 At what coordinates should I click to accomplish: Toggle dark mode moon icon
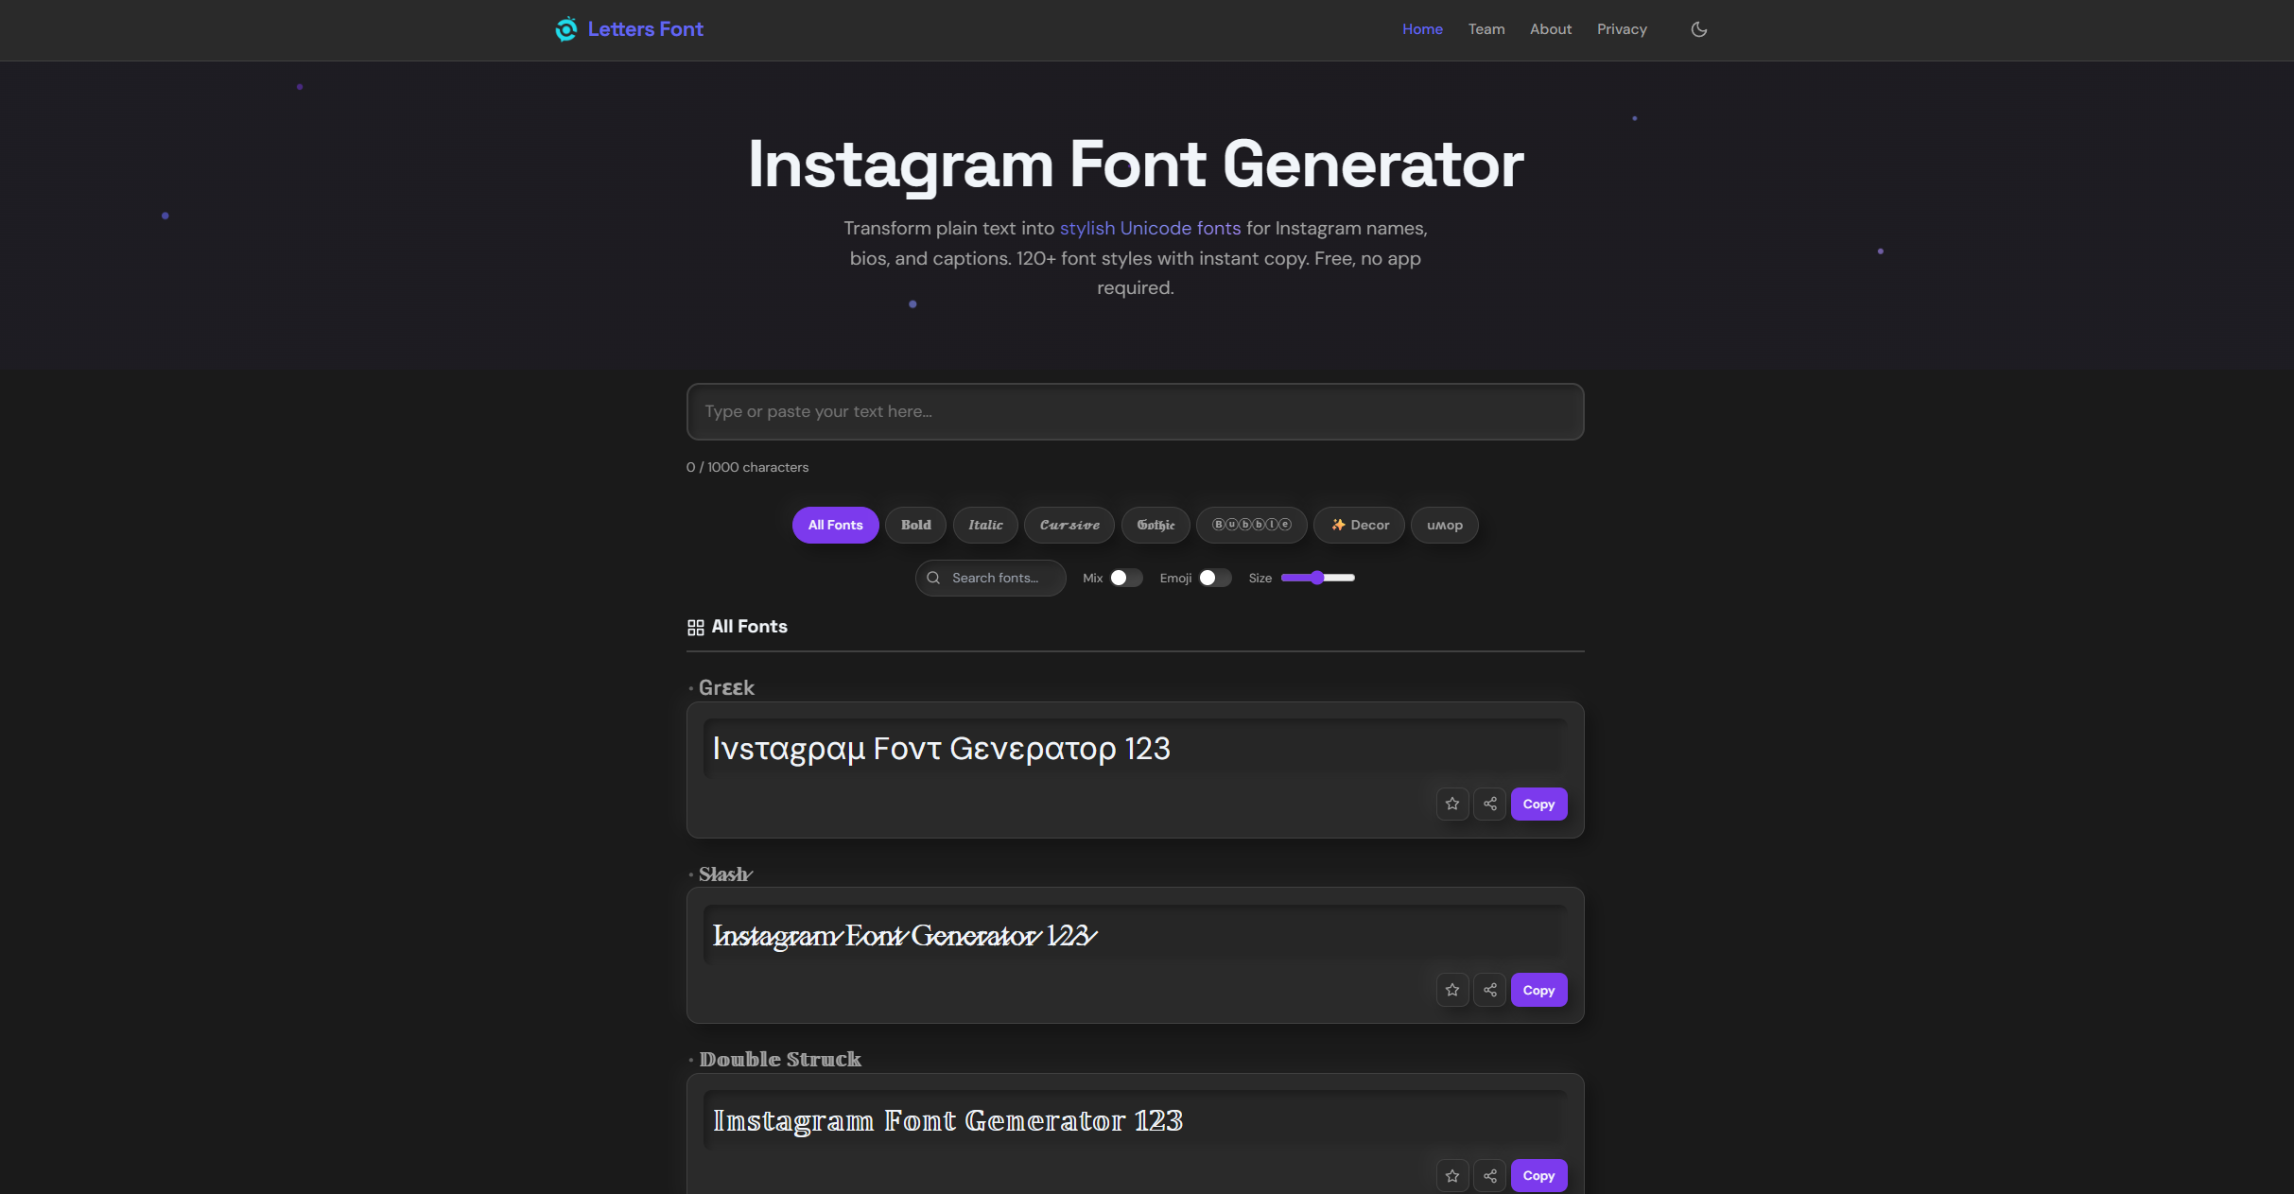[x=1698, y=29]
